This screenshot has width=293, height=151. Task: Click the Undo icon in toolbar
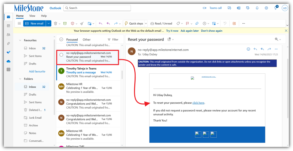coord(225,23)
